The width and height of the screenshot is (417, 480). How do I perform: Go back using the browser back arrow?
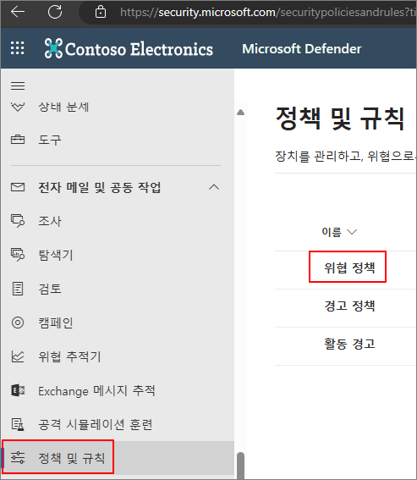coord(18,12)
